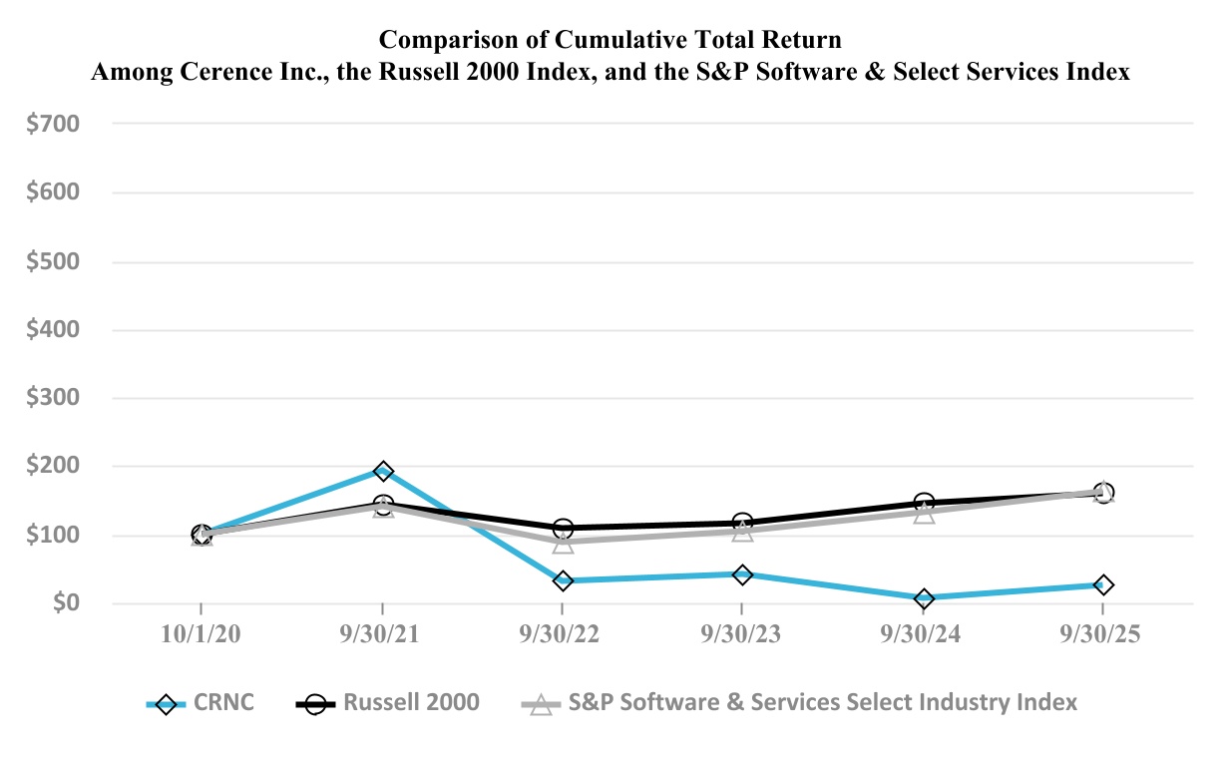Select the Russell 2000 legend label text
Screen dimensions: 1223x758
tap(411, 703)
